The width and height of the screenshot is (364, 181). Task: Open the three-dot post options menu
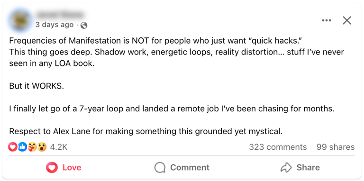pyautogui.click(x=327, y=20)
